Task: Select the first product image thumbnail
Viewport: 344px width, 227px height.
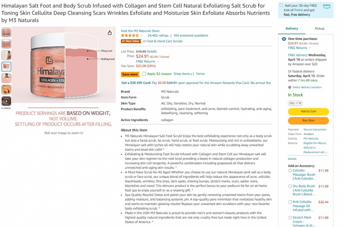Action: point(6,33)
